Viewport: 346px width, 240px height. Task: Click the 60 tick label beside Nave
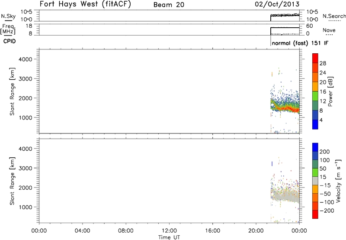point(309,26)
